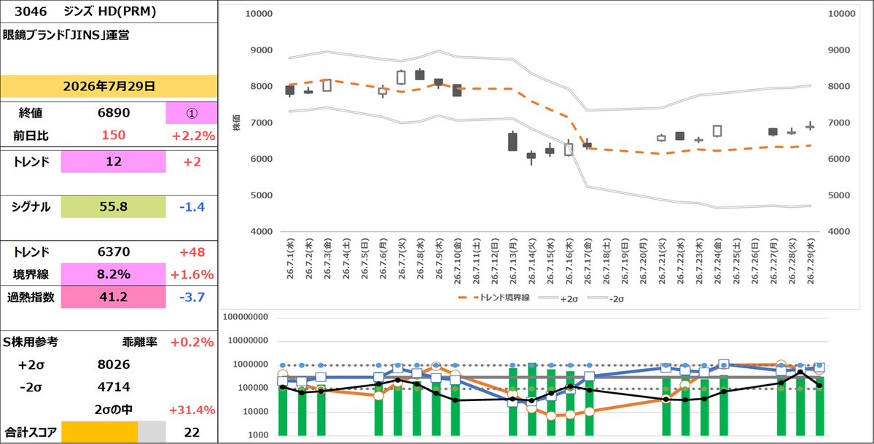The height and width of the screenshot is (444, 874).
Task: Select the green signal value 55.8
Action: point(113,207)
